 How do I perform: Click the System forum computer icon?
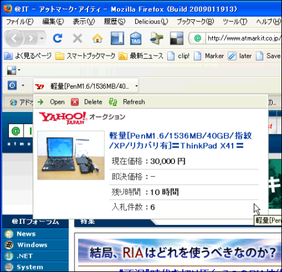[9, 267]
